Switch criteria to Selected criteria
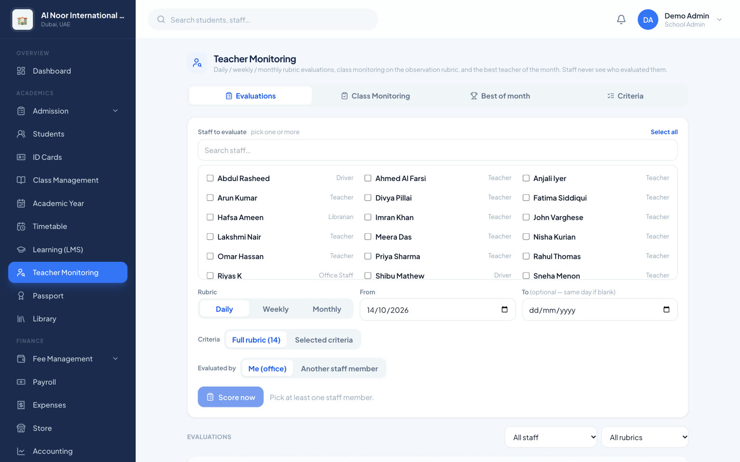Screen dimensions: 740x462 pyautogui.click(x=324, y=340)
